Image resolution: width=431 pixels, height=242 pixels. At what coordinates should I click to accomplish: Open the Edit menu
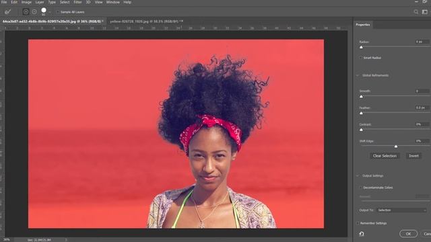coord(14,2)
